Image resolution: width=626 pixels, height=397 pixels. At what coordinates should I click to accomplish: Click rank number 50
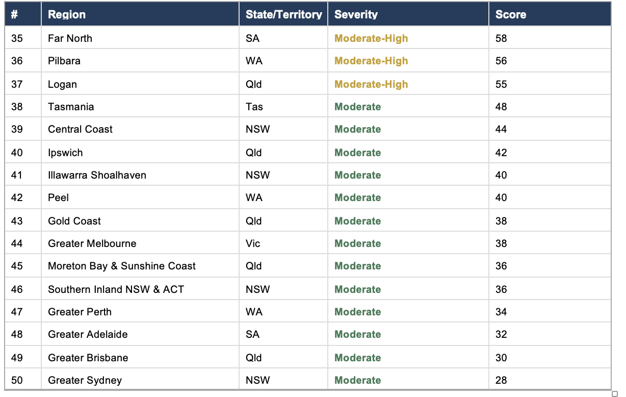click(17, 380)
